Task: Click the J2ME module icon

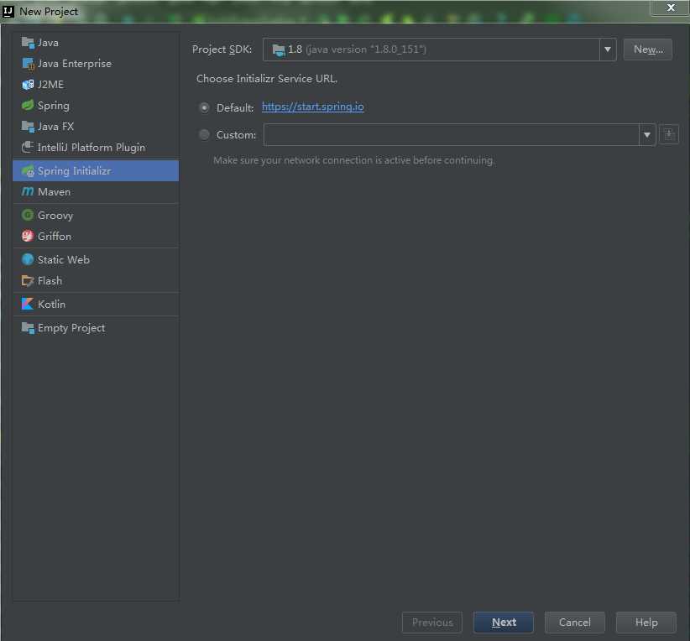Action: (x=28, y=85)
